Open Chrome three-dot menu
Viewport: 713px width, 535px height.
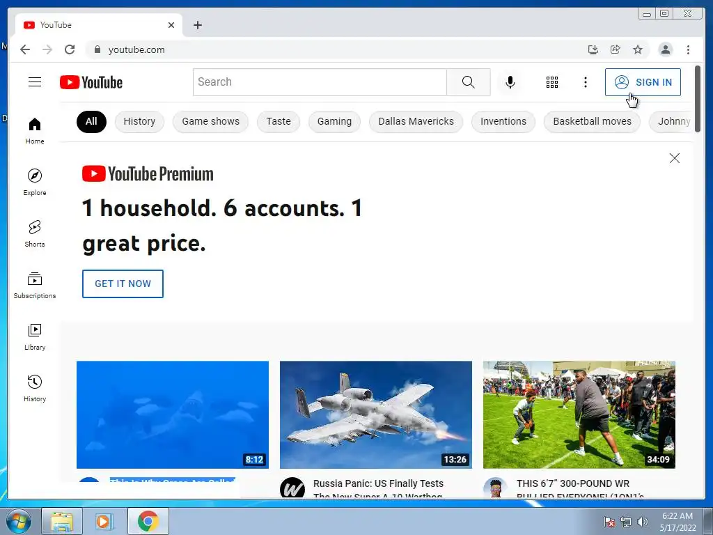tap(688, 49)
